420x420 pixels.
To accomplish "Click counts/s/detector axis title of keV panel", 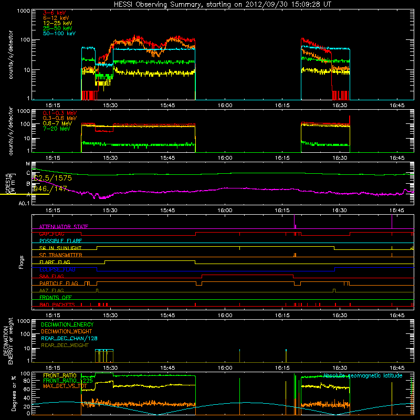I will point(10,55).
